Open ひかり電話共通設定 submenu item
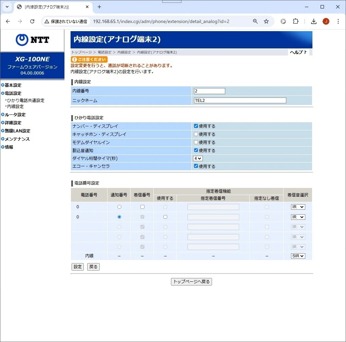 pos(25,101)
